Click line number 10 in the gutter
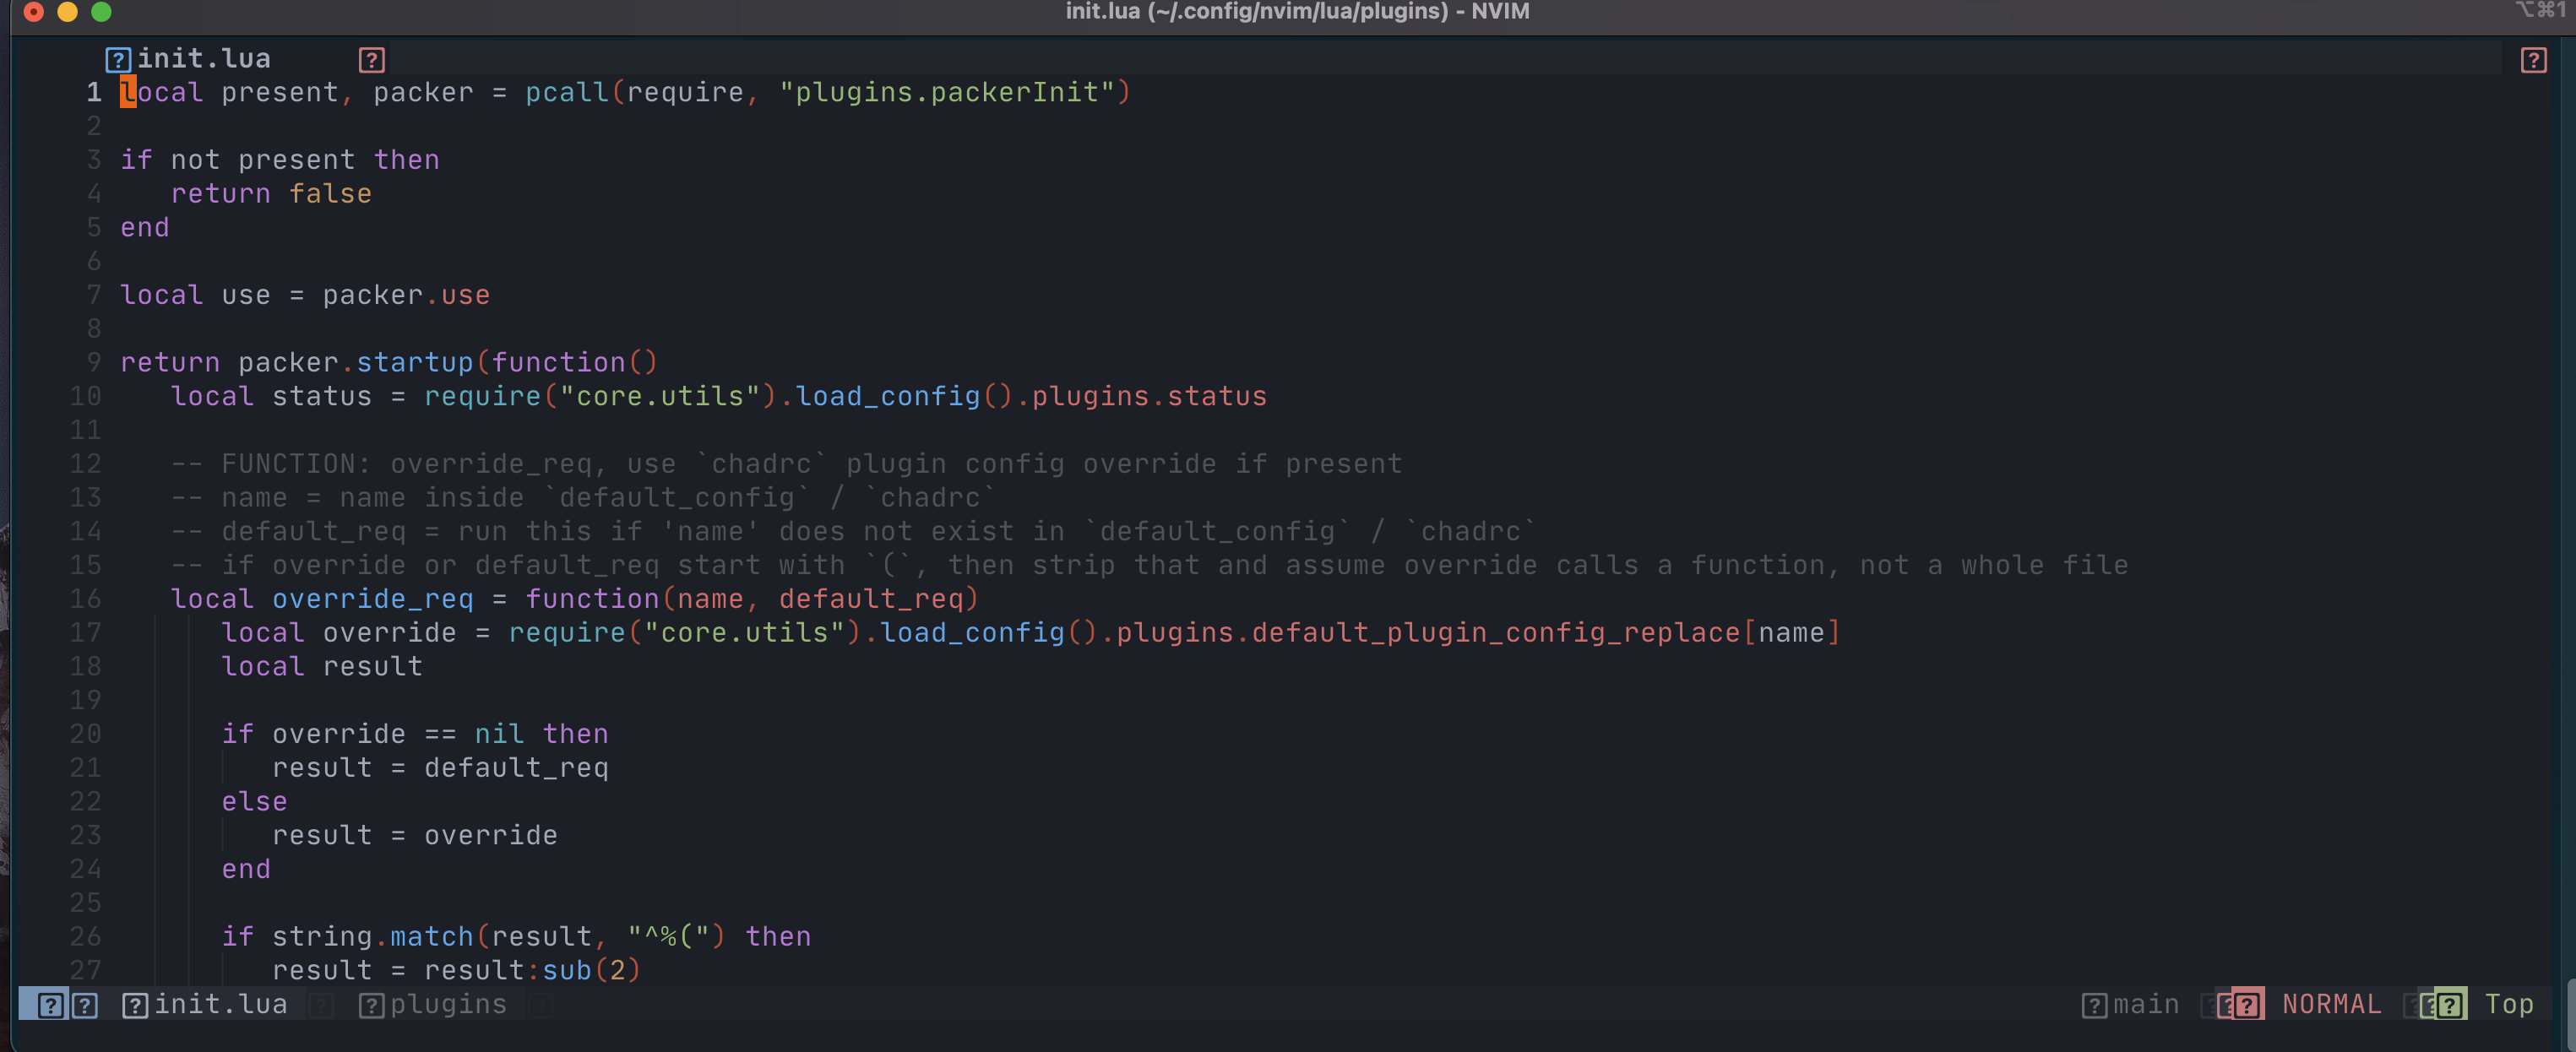 point(85,396)
